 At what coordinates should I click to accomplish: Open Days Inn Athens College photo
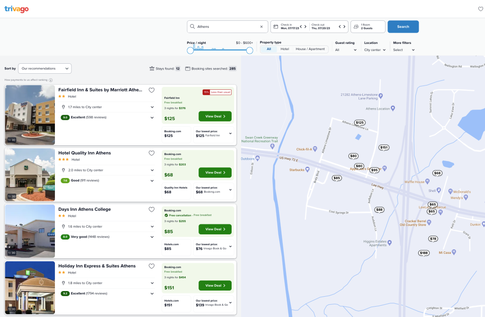[x=30, y=231]
